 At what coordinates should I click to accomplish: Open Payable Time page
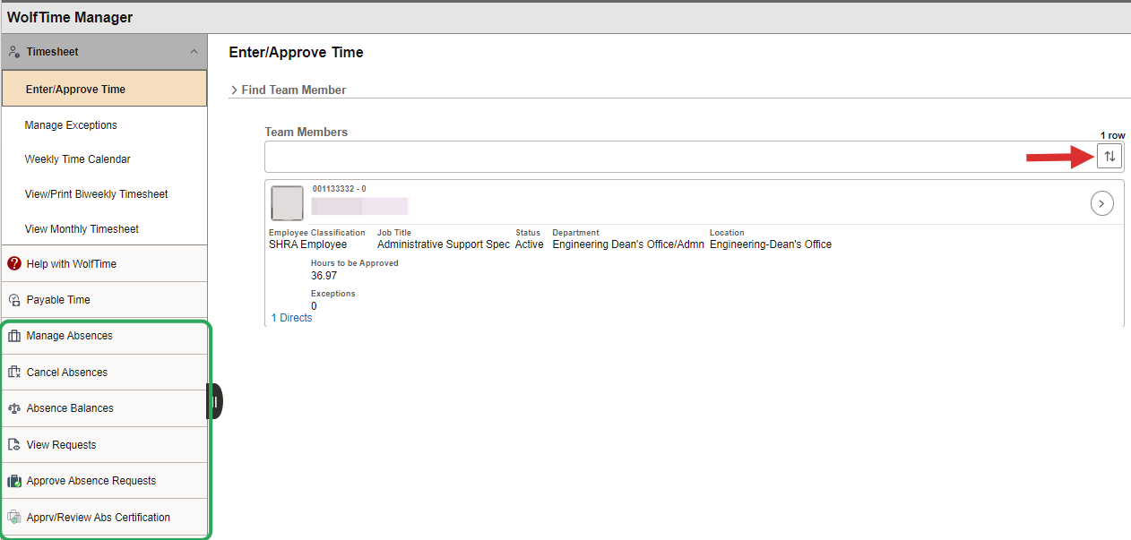click(104, 300)
